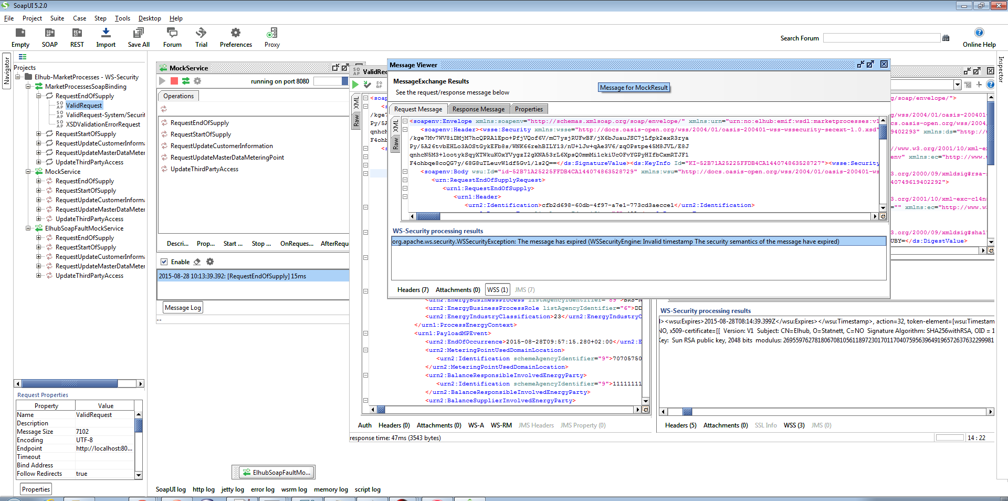Viewport: 1008px width, 501px height.
Task: Switch to the Response Message tab
Action: click(x=478, y=109)
